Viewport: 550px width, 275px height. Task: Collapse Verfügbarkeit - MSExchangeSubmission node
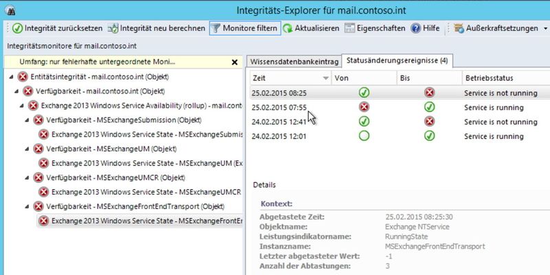(x=27, y=120)
